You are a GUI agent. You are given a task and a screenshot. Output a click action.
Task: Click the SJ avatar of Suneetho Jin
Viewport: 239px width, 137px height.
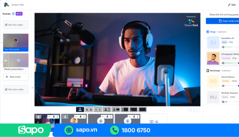point(213,43)
